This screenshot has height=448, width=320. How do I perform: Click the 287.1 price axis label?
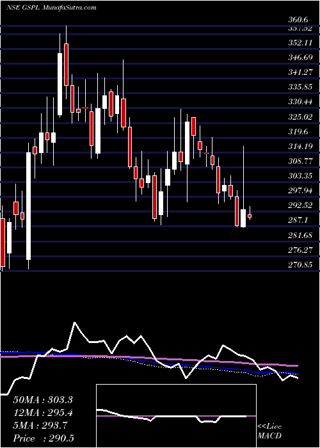298,220
